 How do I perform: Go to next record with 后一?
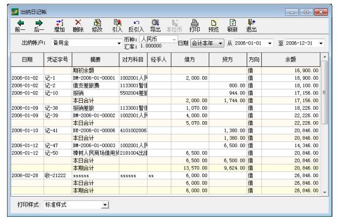point(38,26)
